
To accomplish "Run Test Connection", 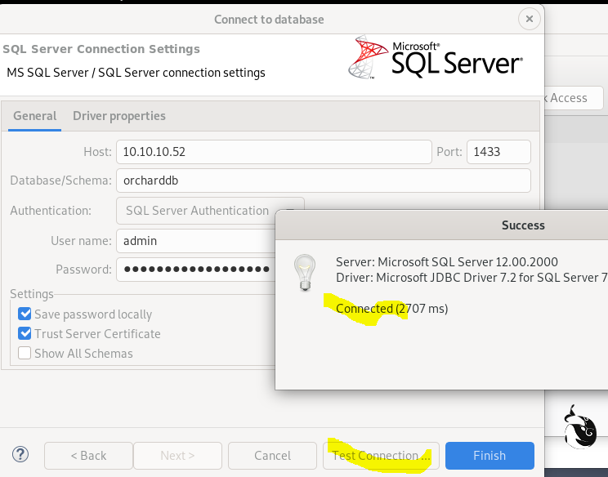I will [x=381, y=456].
